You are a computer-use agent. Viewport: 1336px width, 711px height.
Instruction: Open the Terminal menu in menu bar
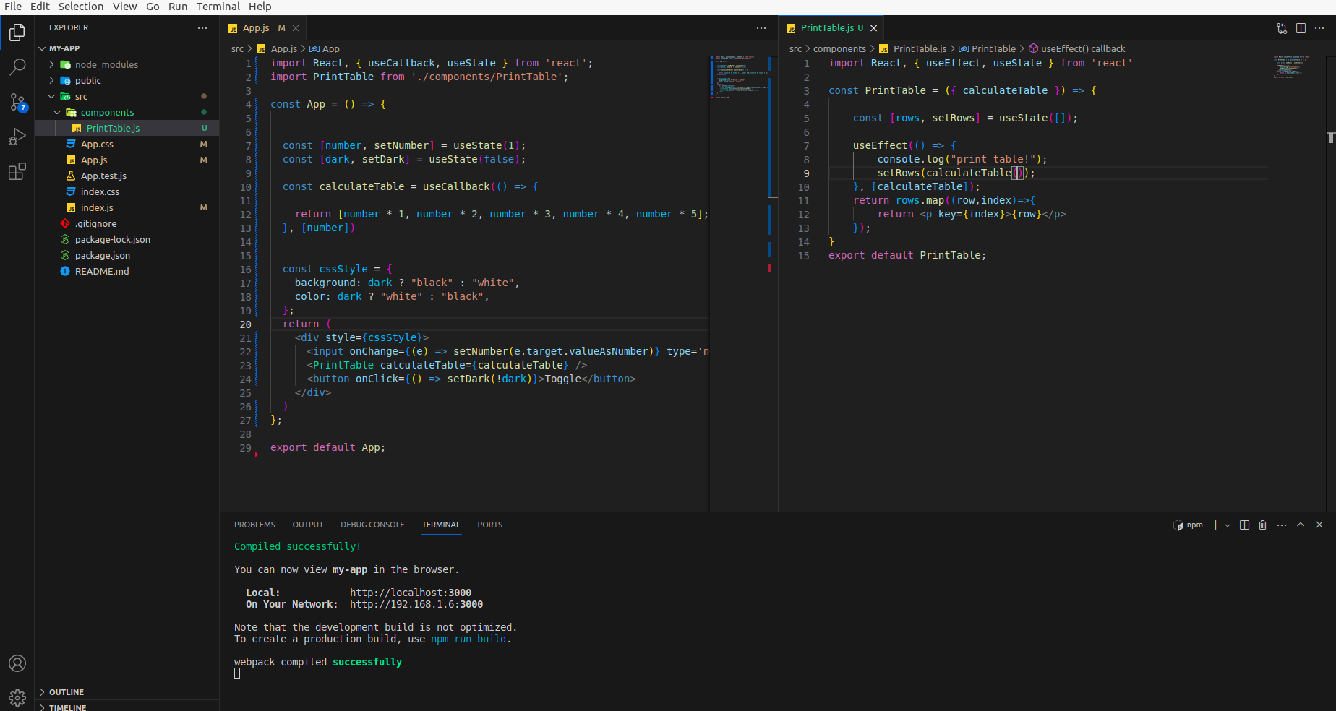(218, 7)
